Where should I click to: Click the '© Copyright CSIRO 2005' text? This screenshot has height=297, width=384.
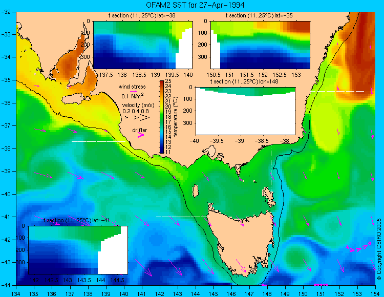click(x=379, y=249)
